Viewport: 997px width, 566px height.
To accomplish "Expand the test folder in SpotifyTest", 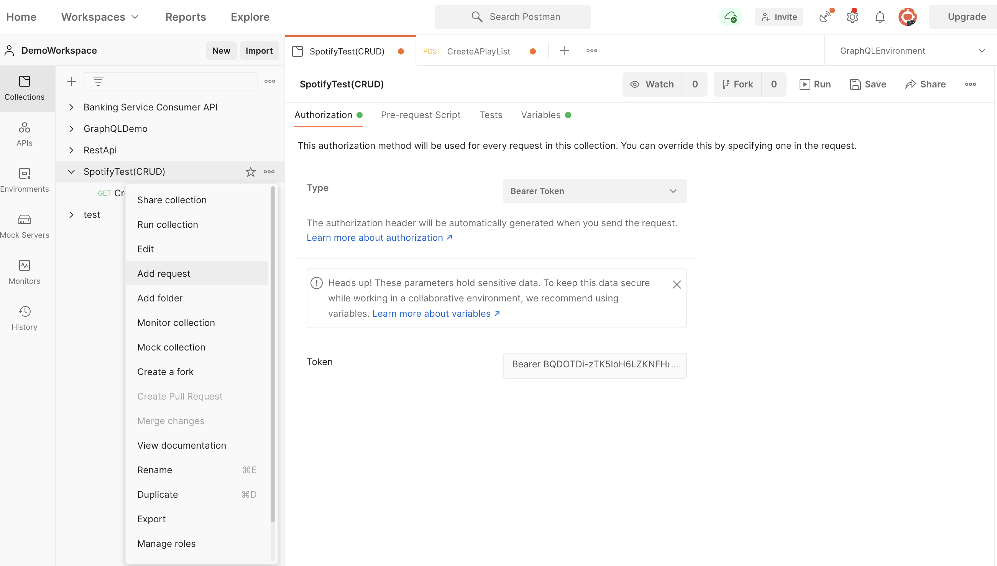I will (x=71, y=214).
